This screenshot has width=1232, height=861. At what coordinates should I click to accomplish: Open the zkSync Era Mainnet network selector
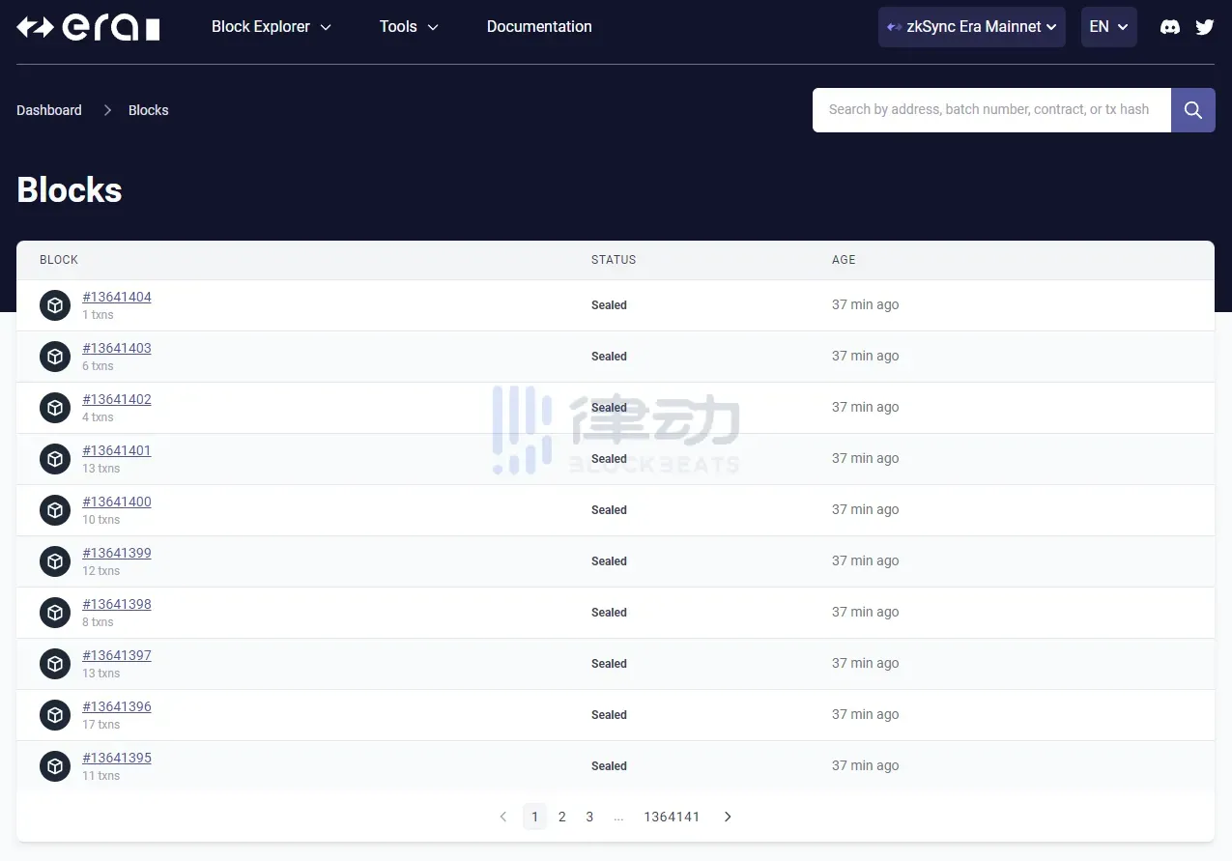pyautogui.click(x=971, y=27)
